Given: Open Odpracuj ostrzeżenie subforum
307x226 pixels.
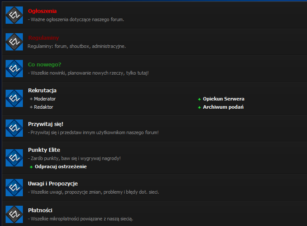Looking at the screenshot, I should 60,166.
